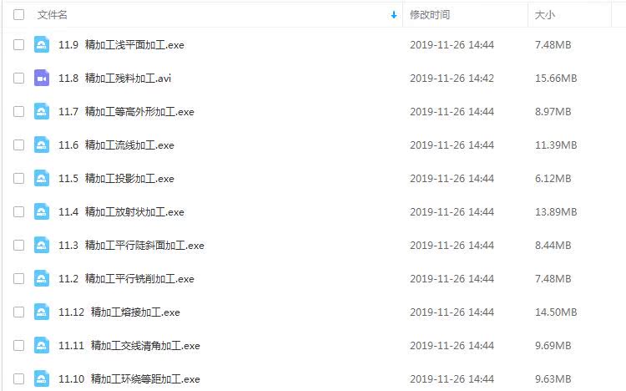Click the file icon beside 11.7 精加工等高外形加工

42,112
